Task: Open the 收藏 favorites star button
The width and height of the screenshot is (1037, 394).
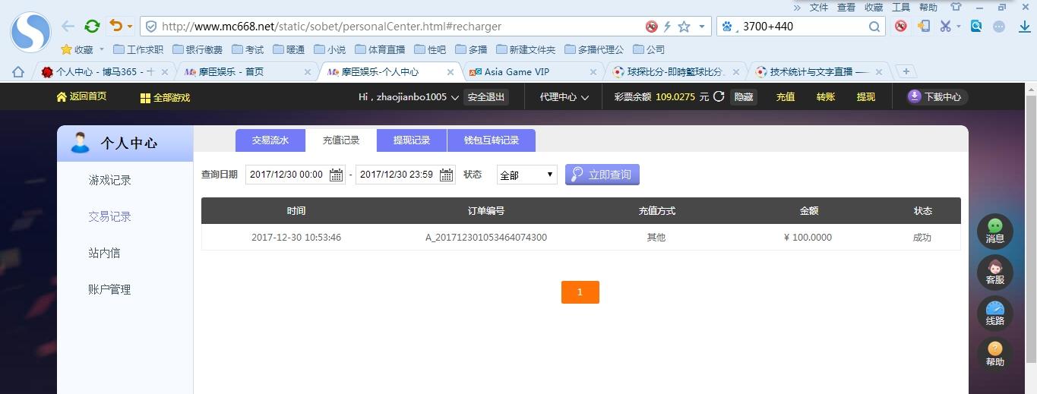Action: 77,49
